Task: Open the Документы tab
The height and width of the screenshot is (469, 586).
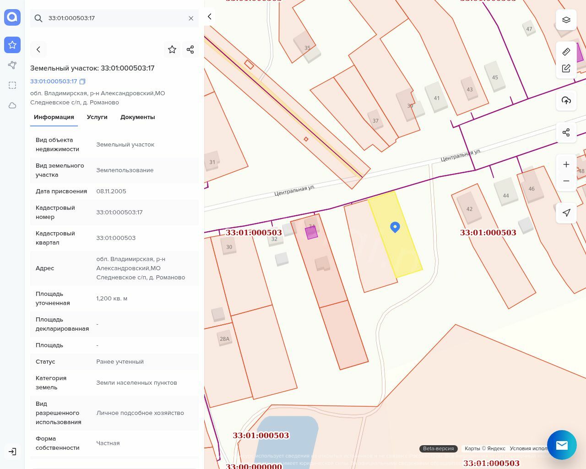Action: [x=137, y=117]
